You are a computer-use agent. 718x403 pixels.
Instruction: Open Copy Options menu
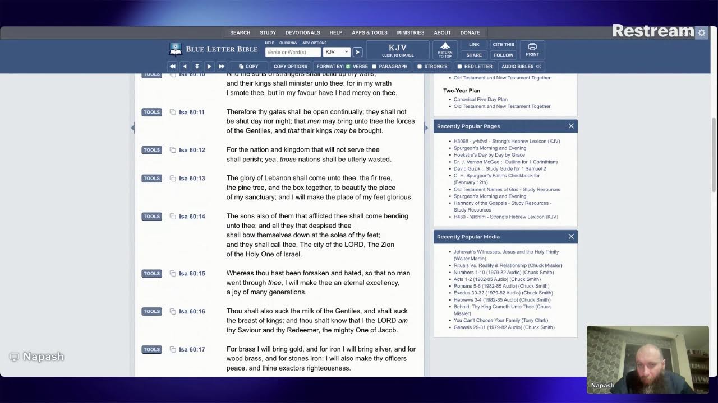(290, 67)
